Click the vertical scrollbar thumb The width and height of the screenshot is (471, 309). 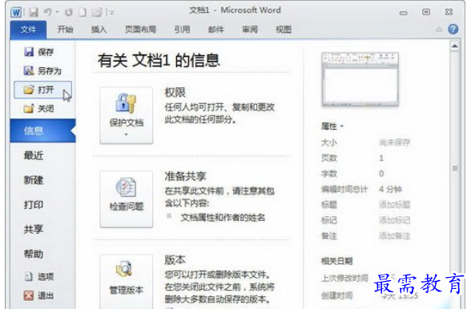point(455,168)
